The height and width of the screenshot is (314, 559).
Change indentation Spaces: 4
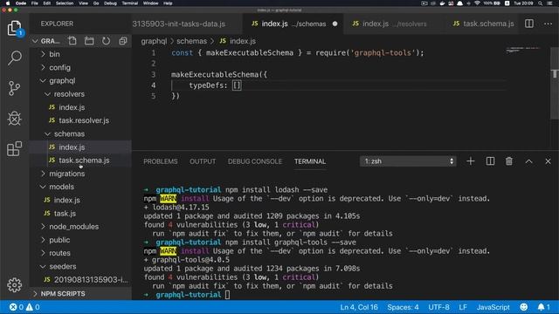tap(403, 307)
